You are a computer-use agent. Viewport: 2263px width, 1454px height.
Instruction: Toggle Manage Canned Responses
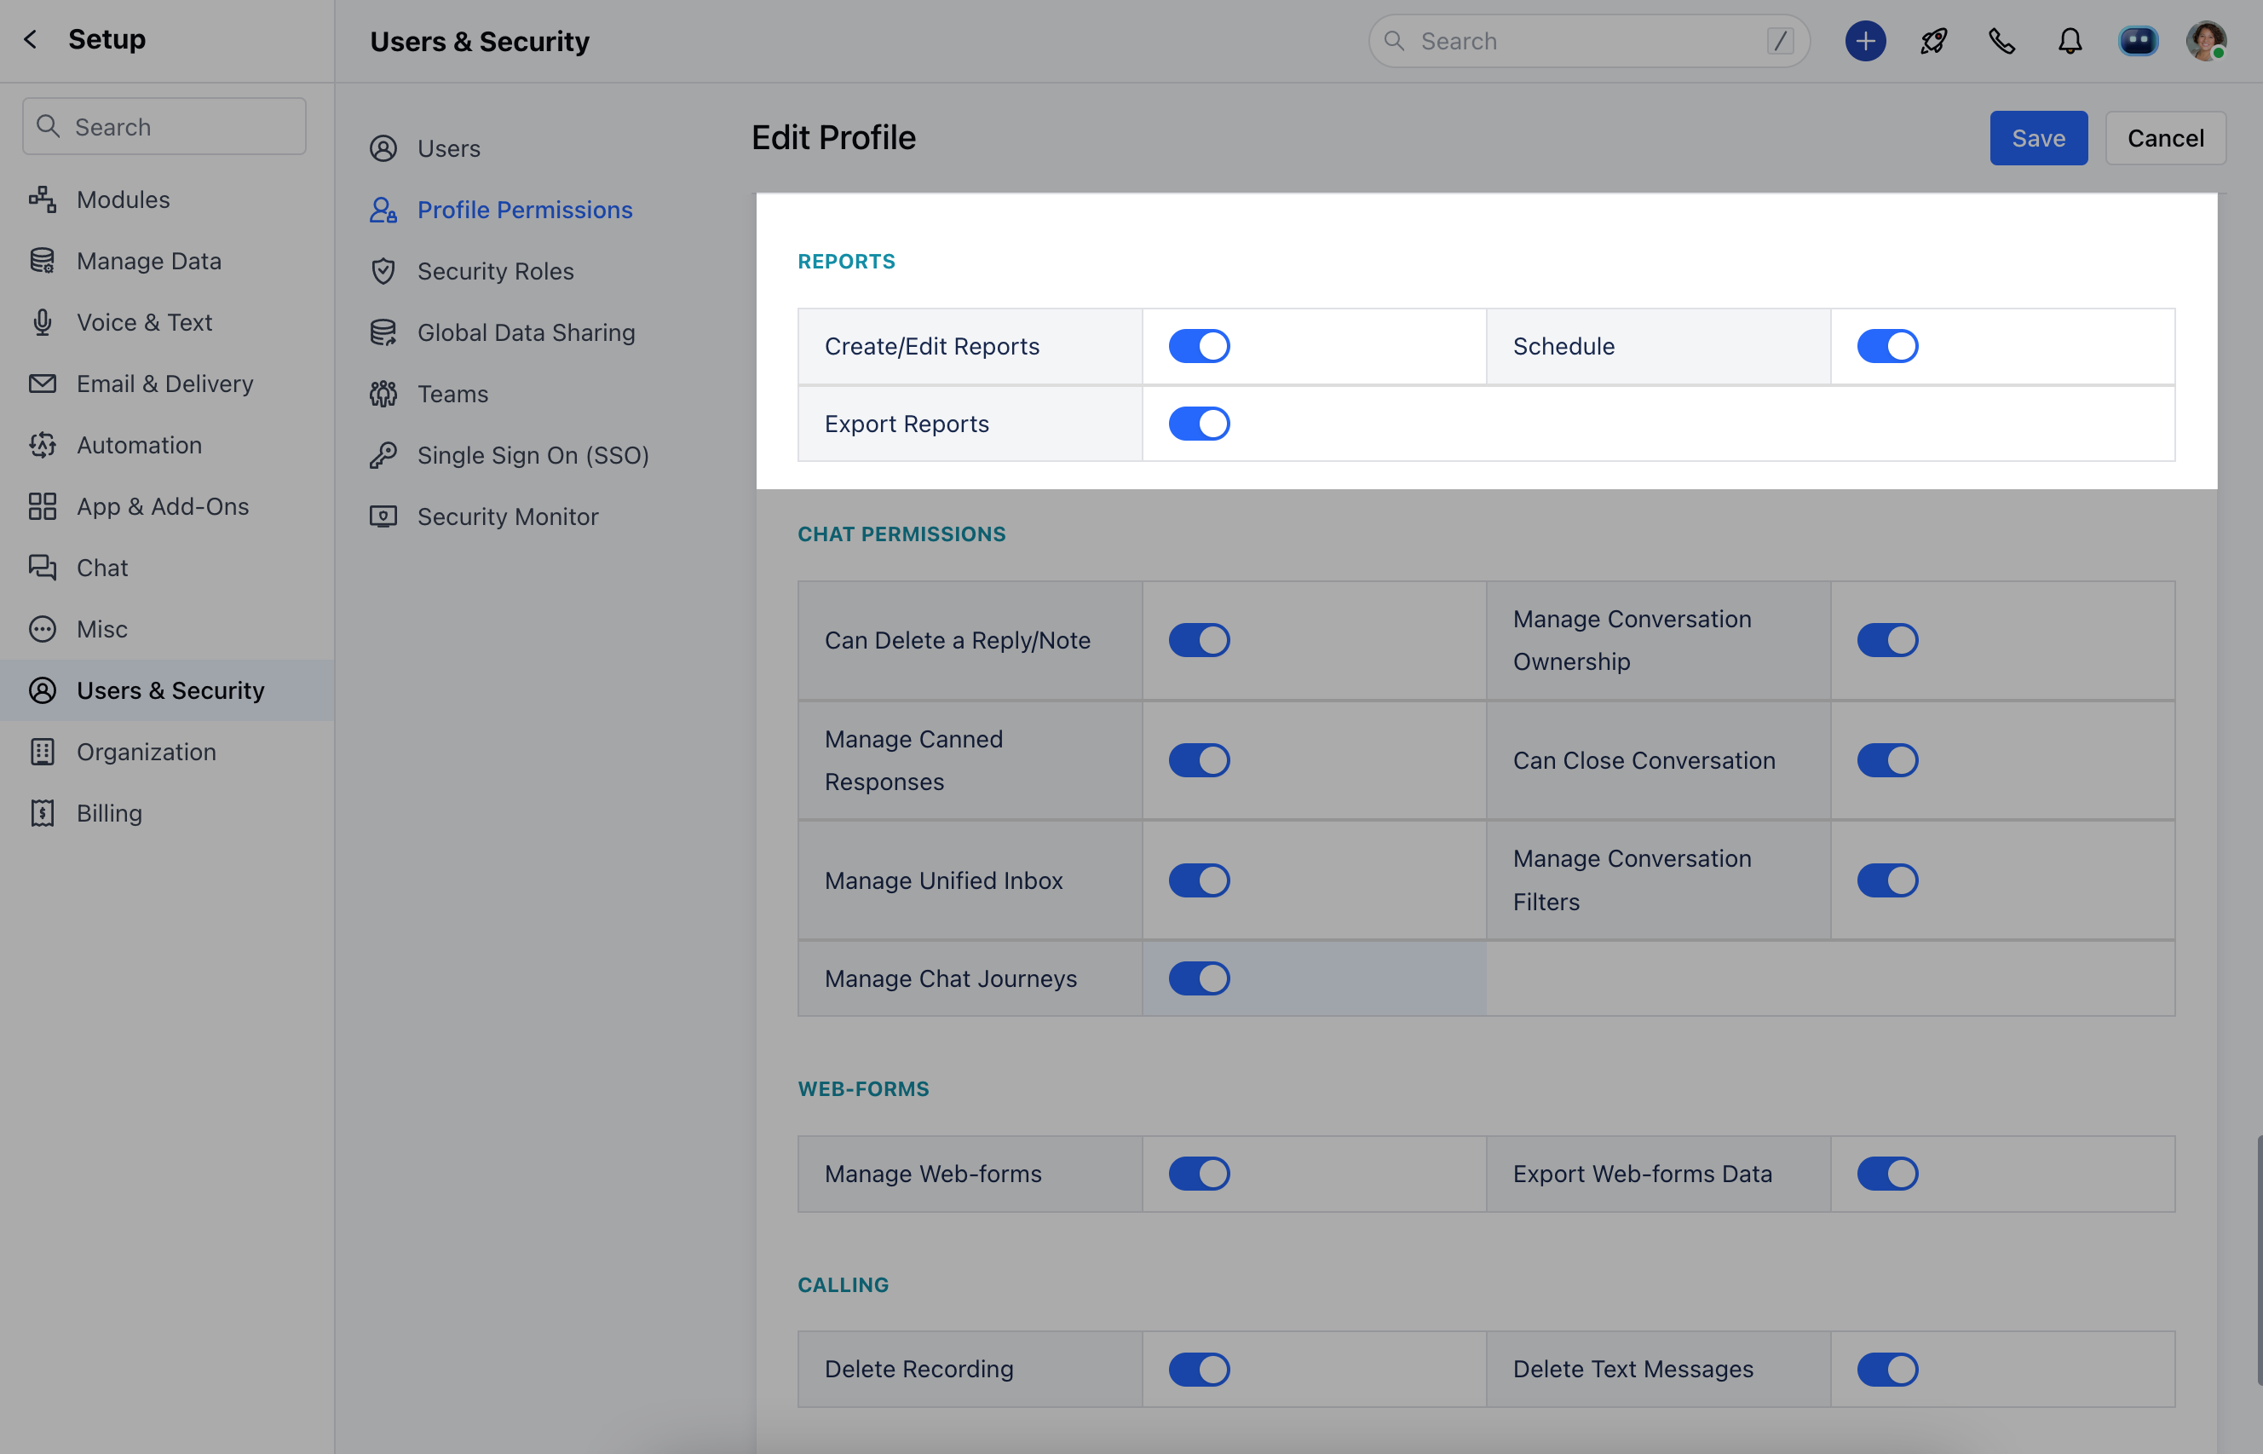[1200, 760]
